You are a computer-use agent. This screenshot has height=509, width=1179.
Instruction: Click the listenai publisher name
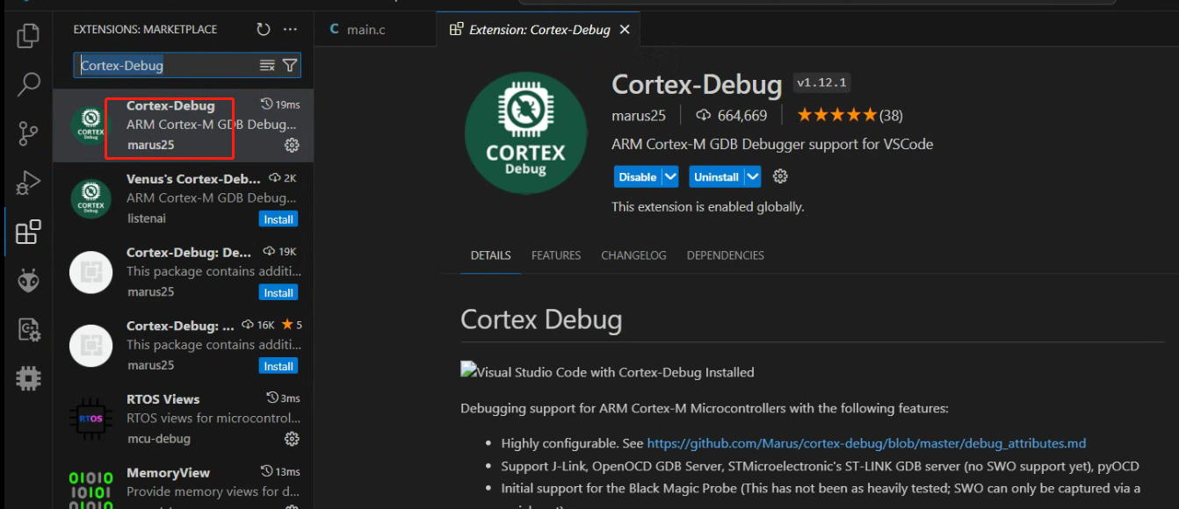point(147,218)
